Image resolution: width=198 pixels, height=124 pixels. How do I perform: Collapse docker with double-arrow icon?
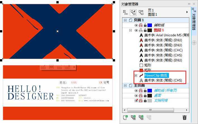189,4
